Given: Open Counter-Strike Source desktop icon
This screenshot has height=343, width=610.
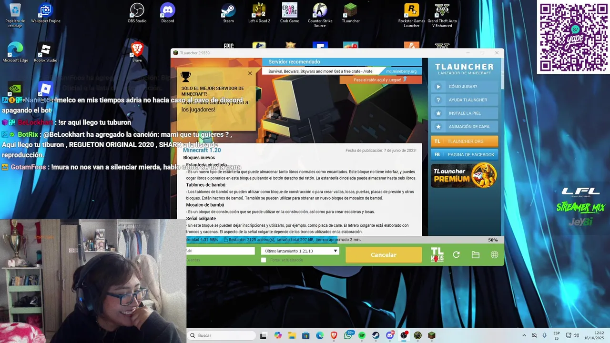Looking at the screenshot, I should click(x=320, y=16).
